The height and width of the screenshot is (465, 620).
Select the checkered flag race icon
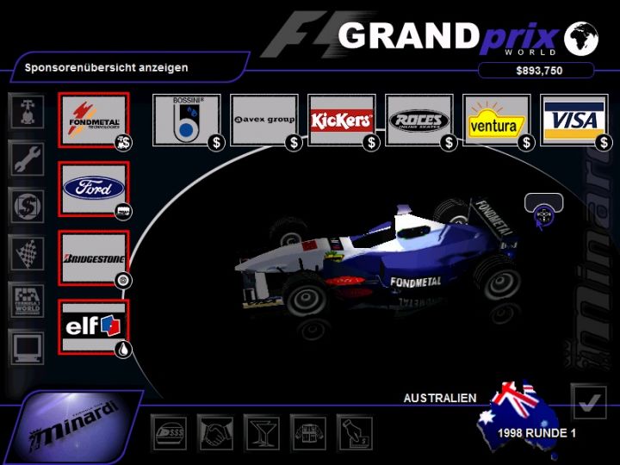click(25, 253)
